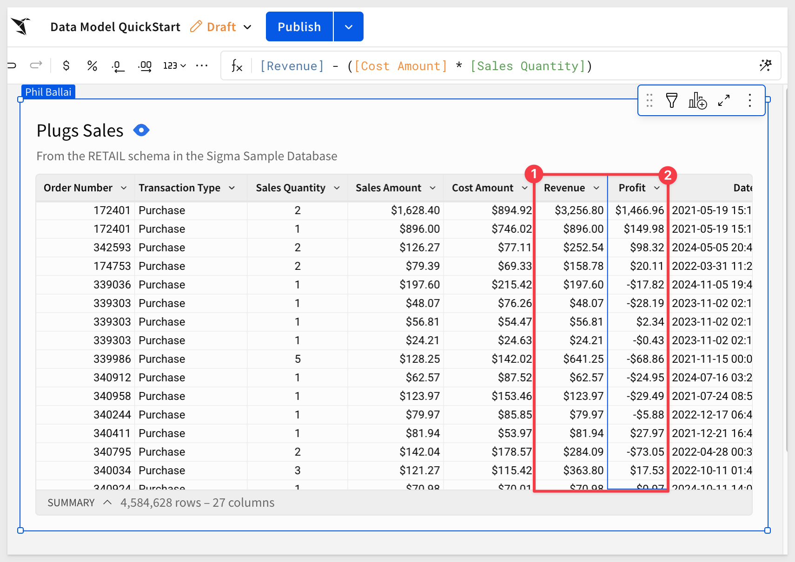
Task: Click profit cell -$73.05
Action: coord(638,452)
